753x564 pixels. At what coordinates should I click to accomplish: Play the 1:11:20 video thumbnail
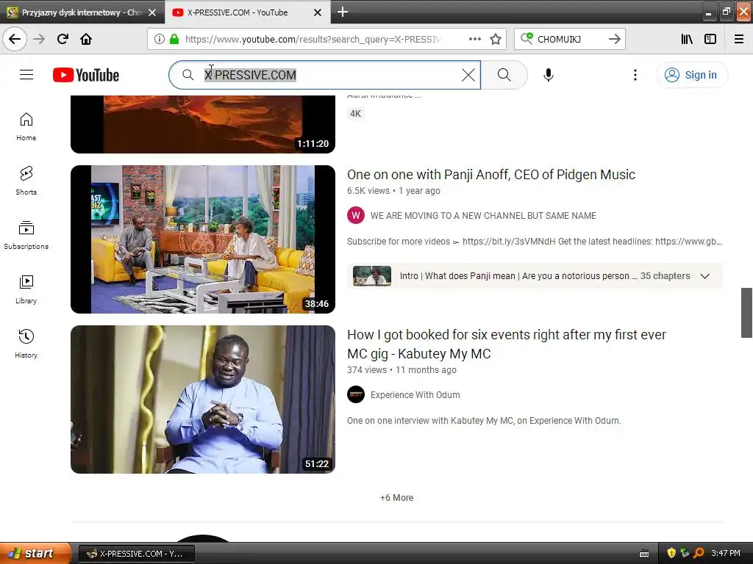click(203, 124)
